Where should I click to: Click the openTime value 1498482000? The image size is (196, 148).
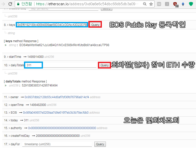point(38,105)
